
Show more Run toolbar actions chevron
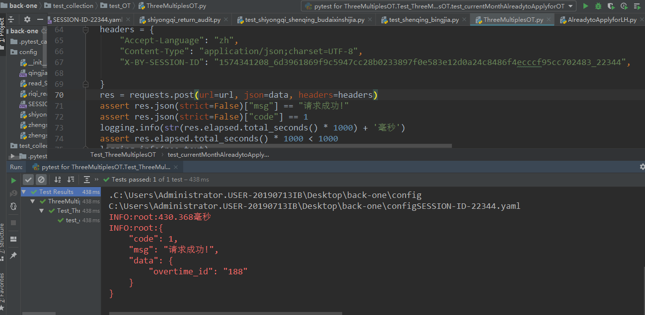(x=97, y=180)
